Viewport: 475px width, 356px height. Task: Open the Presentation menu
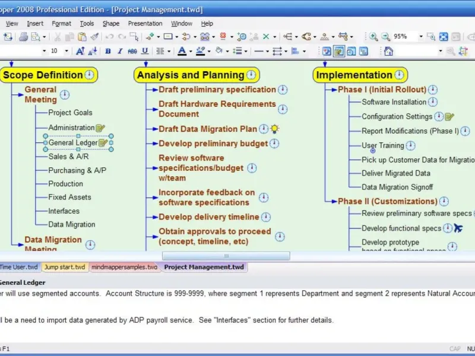tap(145, 24)
